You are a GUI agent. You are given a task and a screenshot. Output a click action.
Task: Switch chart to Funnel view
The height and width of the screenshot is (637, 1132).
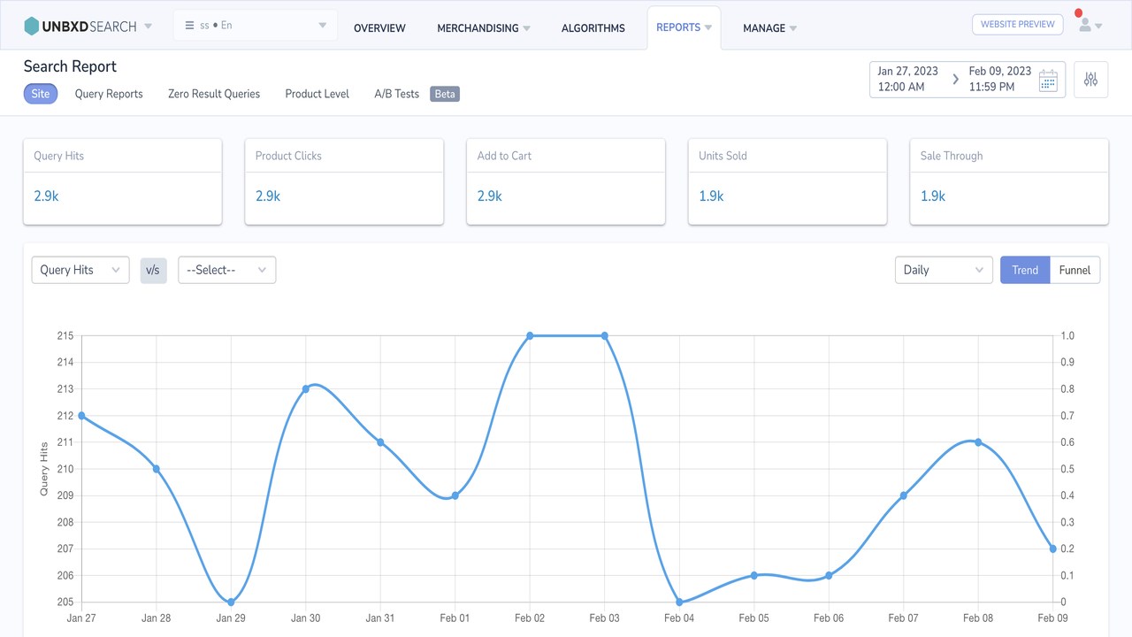pos(1075,270)
